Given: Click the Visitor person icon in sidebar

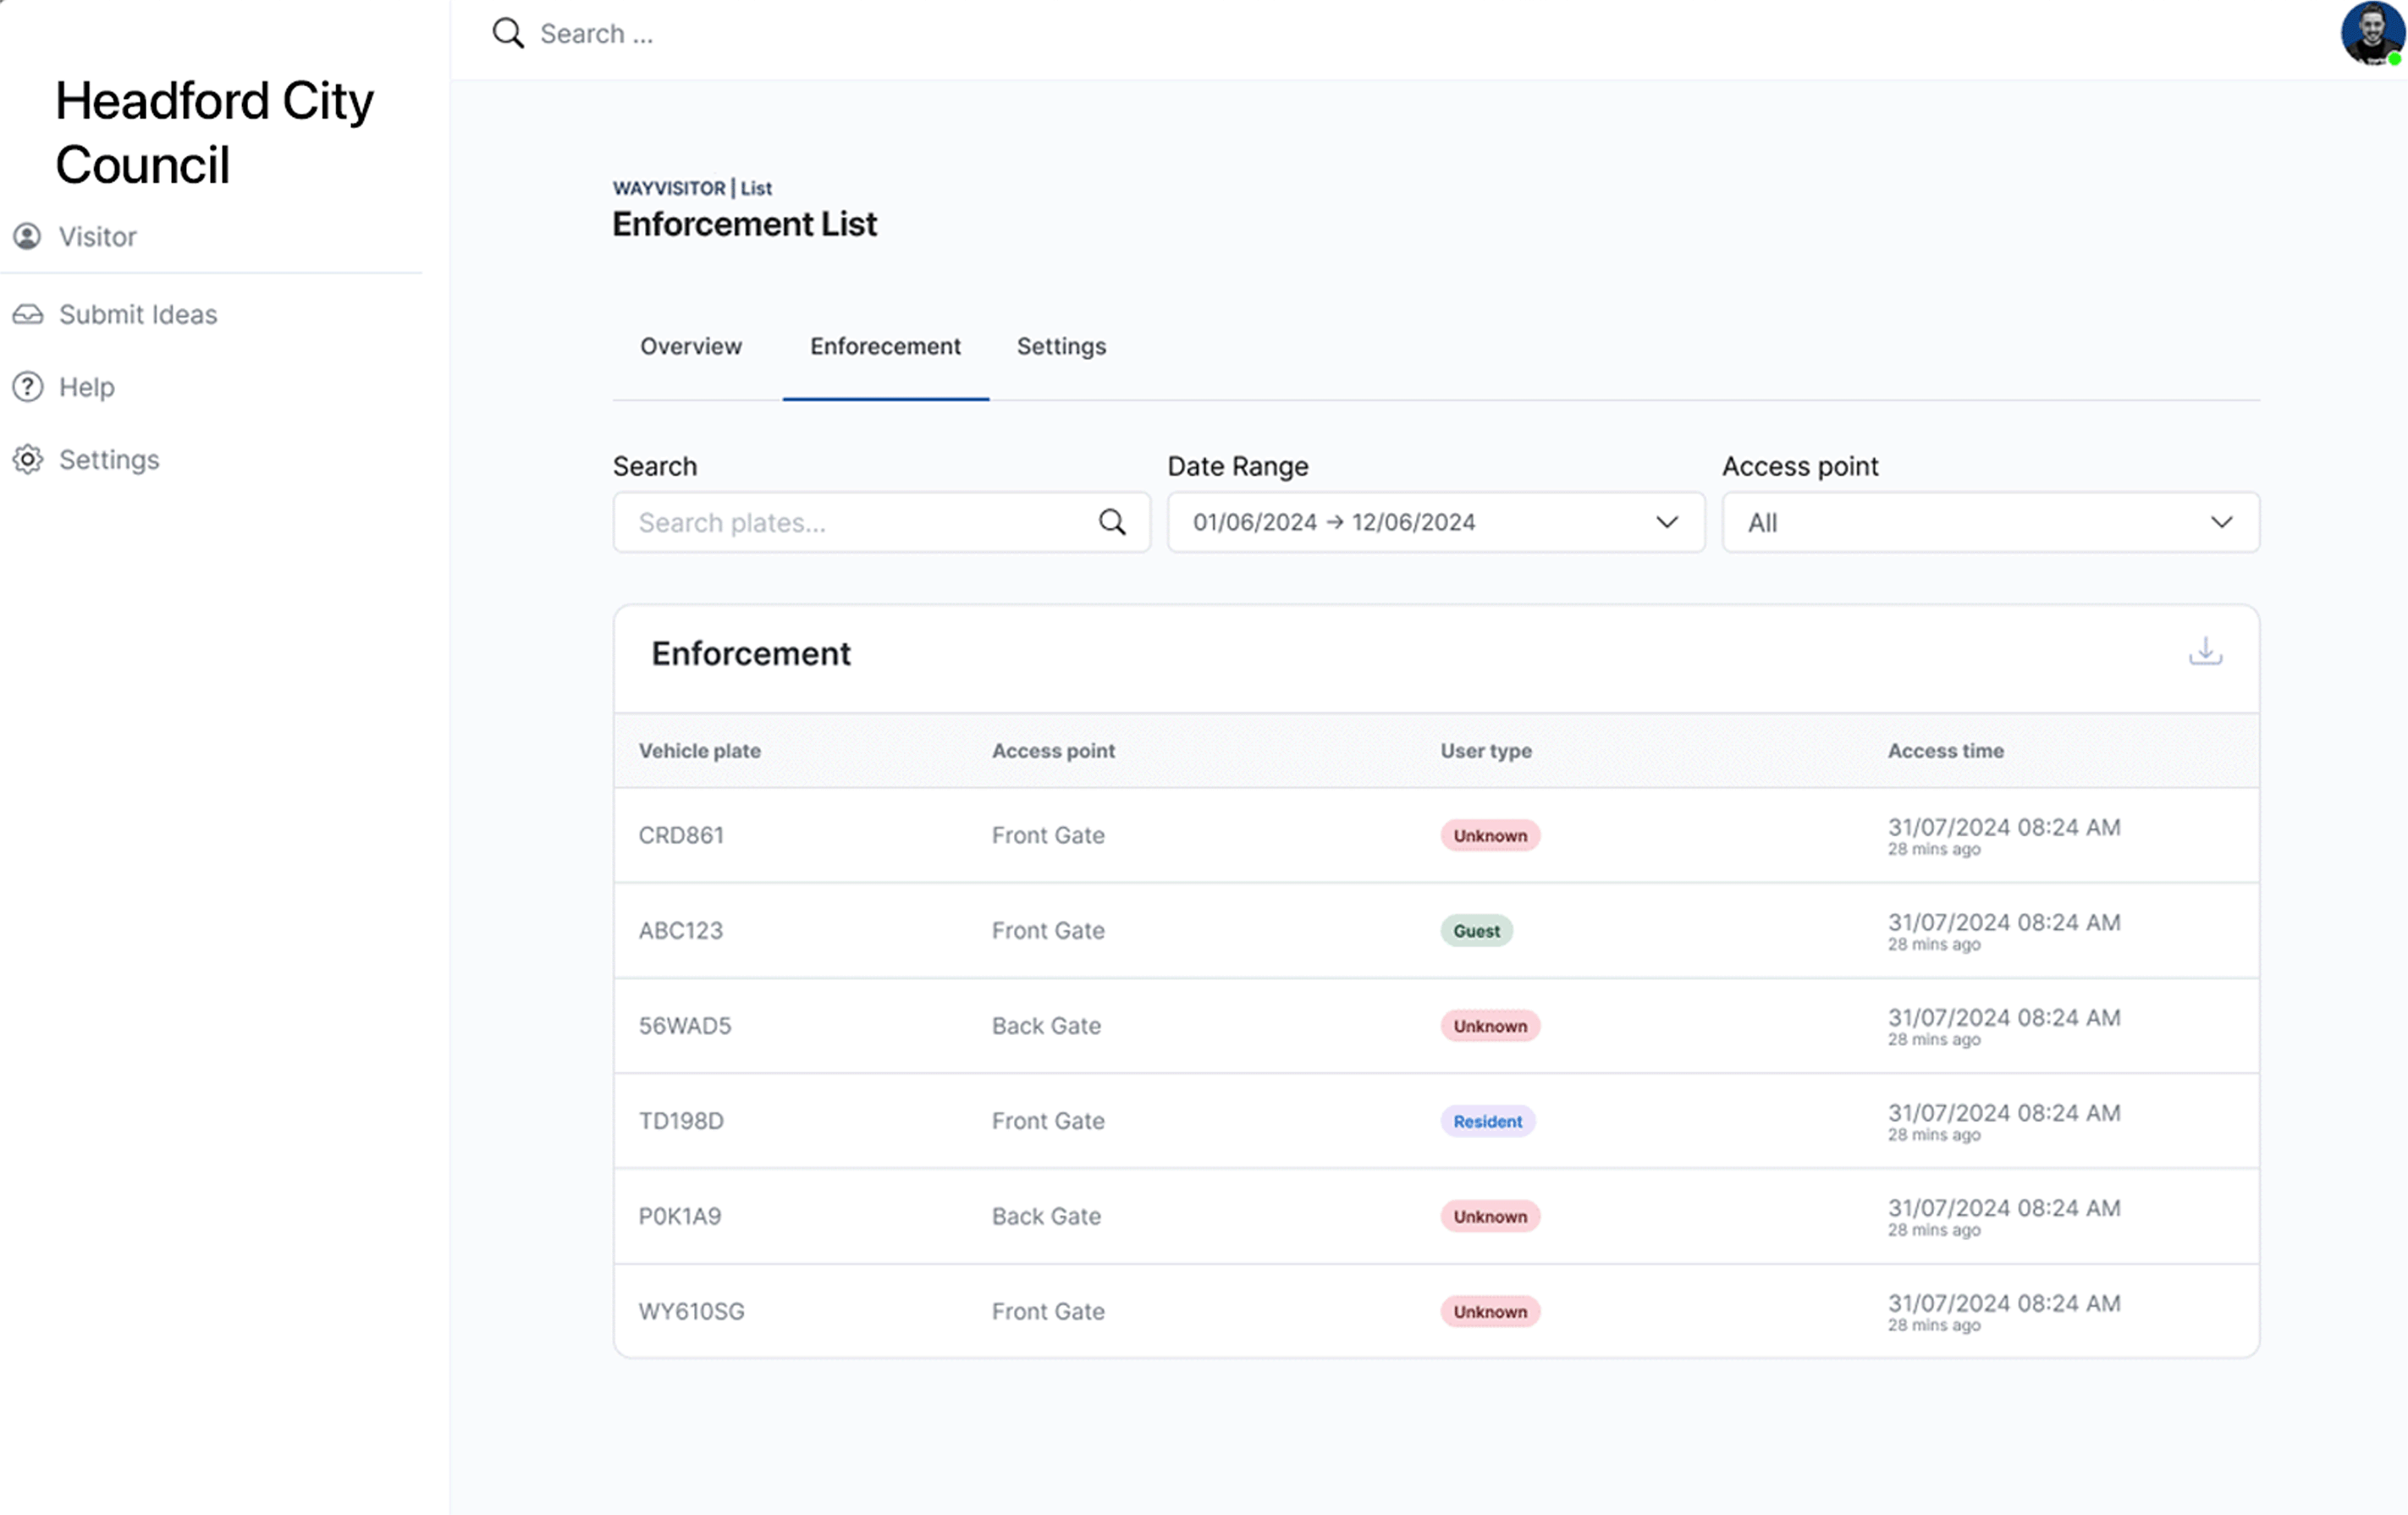Looking at the screenshot, I should point(27,237).
